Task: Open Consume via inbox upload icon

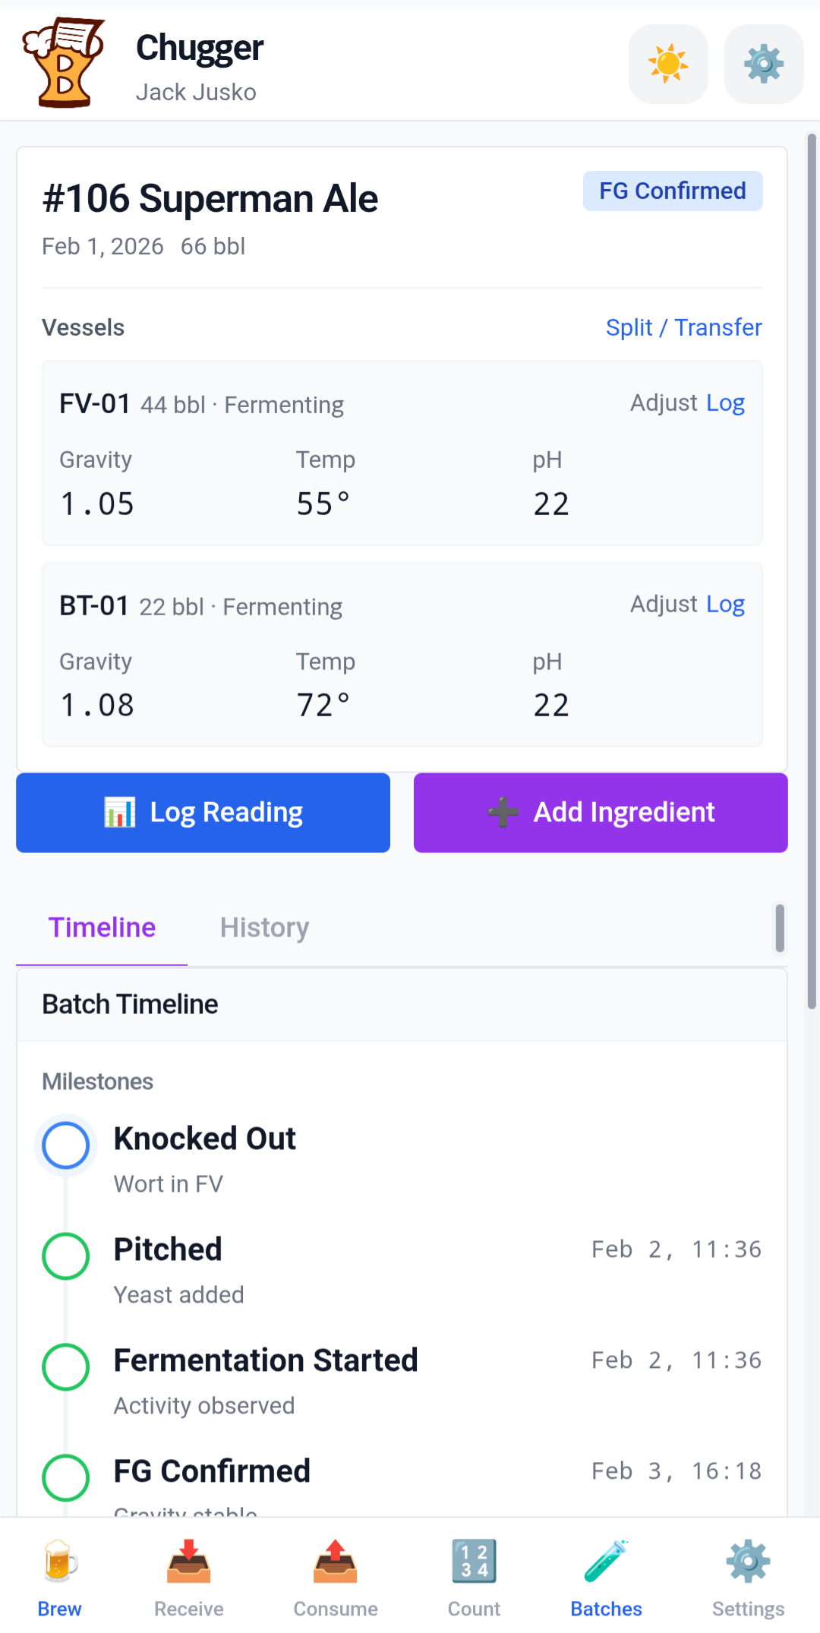Action: (x=335, y=1559)
